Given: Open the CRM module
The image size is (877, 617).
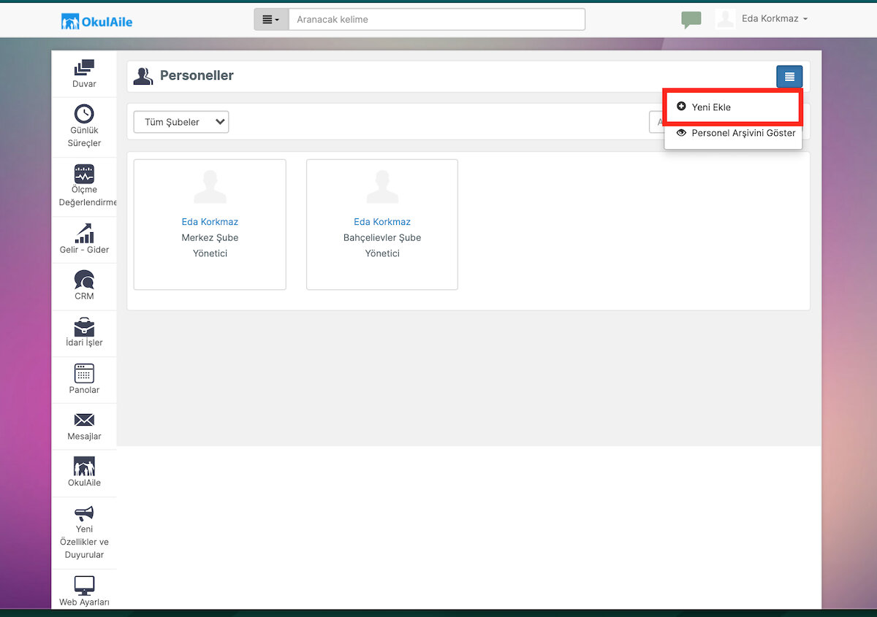Looking at the screenshot, I should click(x=84, y=286).
